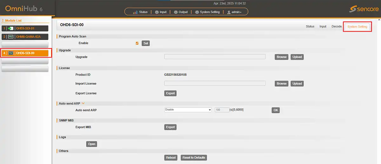Viewport: 381px width, 164px height.
Task: Open the Auto send ARP Disable dropdown
Action: click(188, 110)
